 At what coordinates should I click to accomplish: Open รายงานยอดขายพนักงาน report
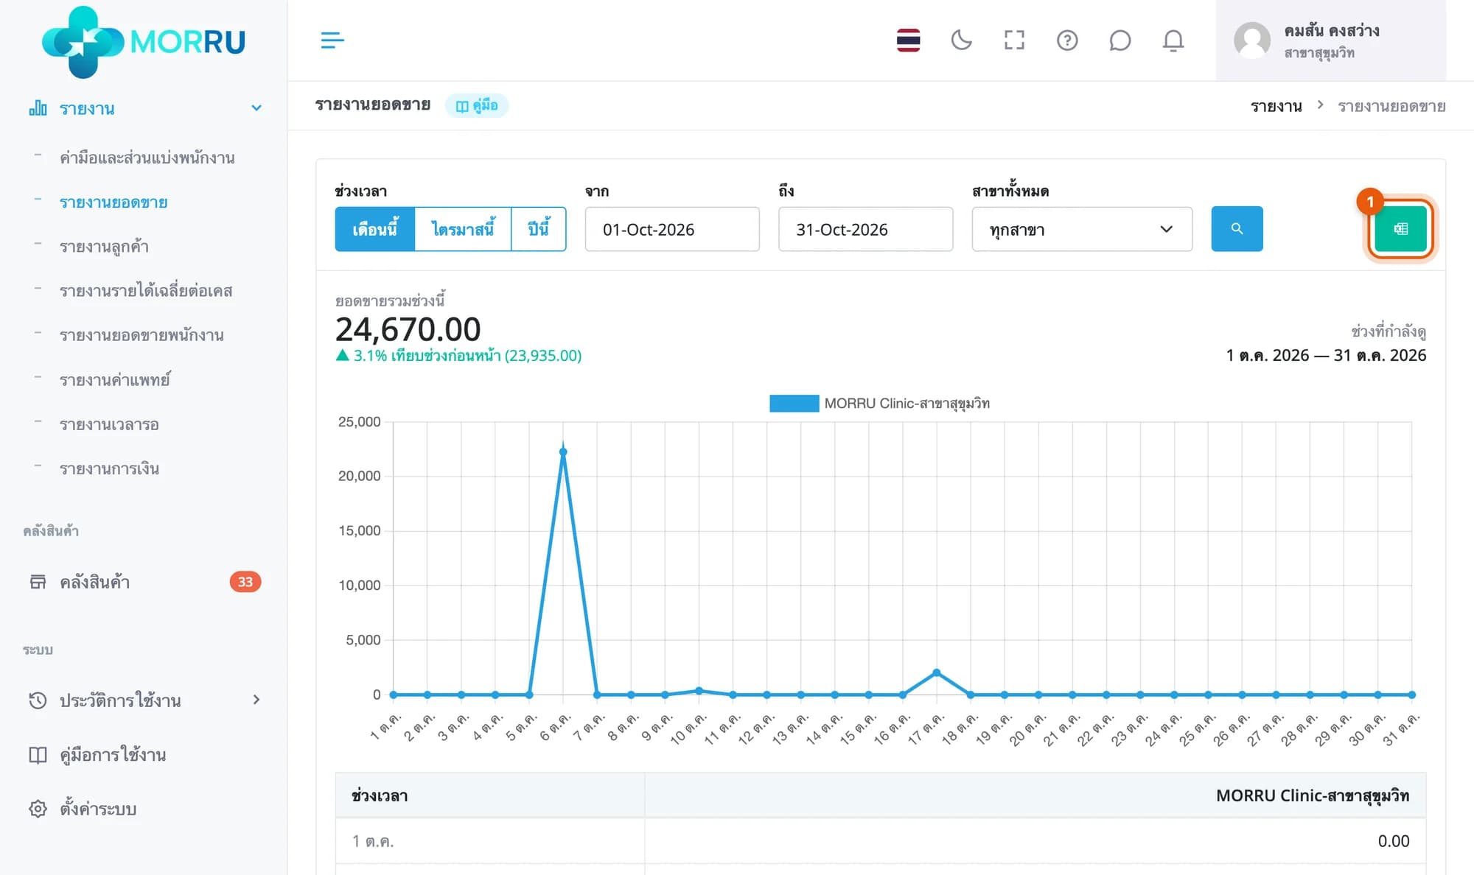coord(142,335)
